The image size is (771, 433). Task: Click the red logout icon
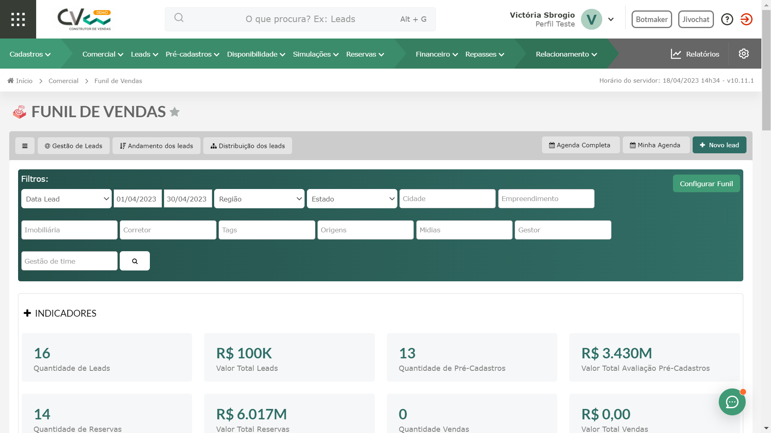point(746,19)
